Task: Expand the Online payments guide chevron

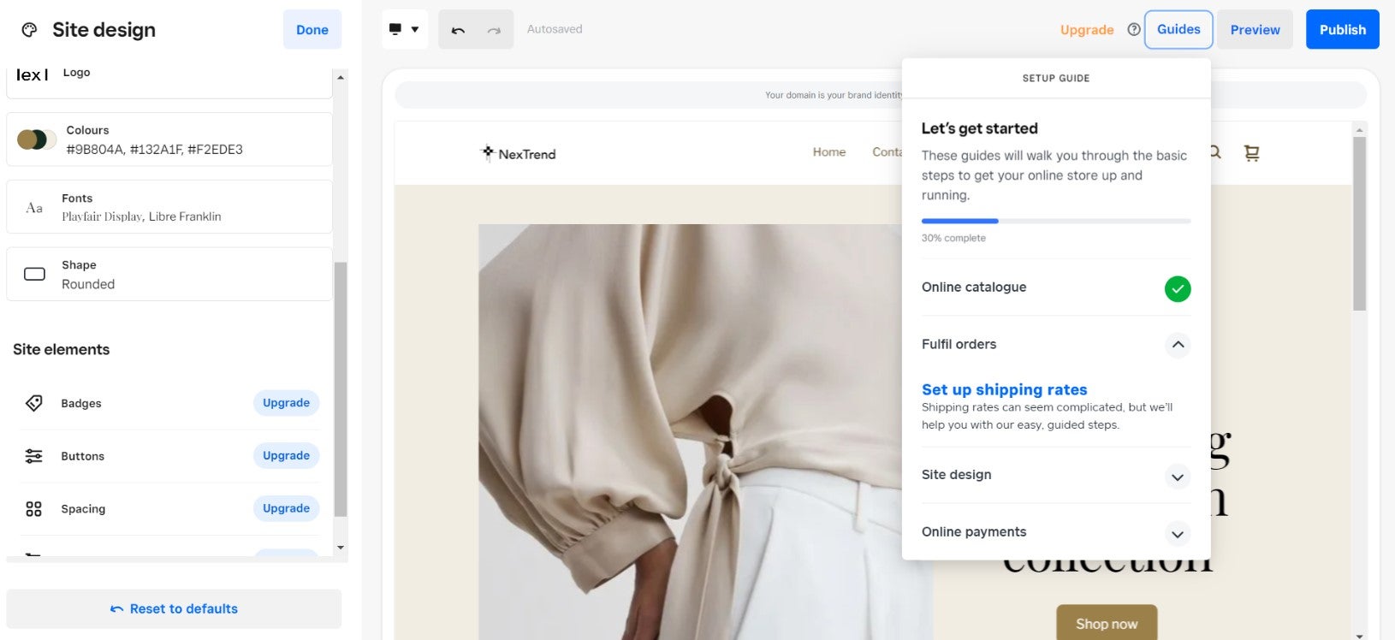Action: coord(1178,534)
